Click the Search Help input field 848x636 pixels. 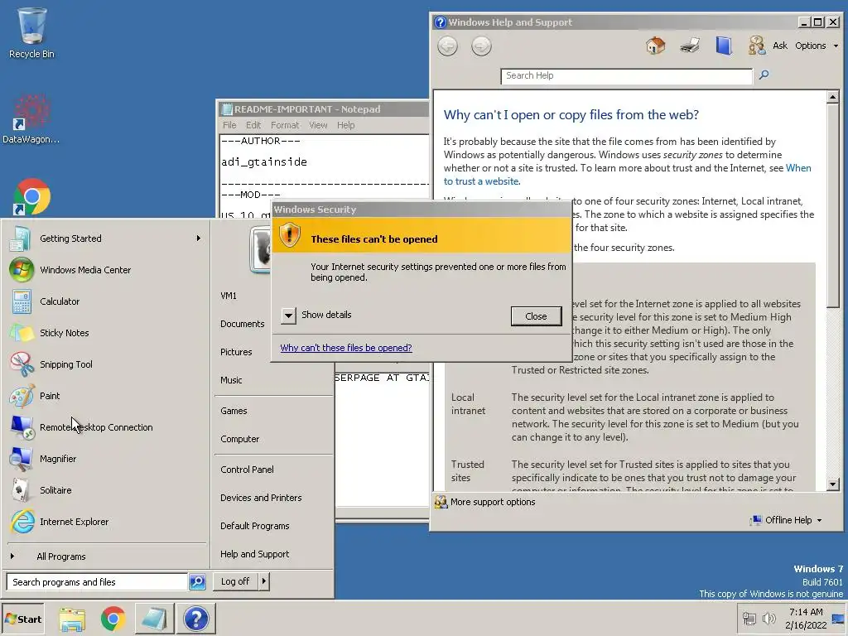(x=626, y=75)
